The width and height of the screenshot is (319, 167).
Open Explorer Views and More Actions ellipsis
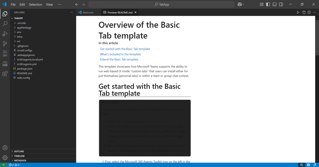click(71, 12)
